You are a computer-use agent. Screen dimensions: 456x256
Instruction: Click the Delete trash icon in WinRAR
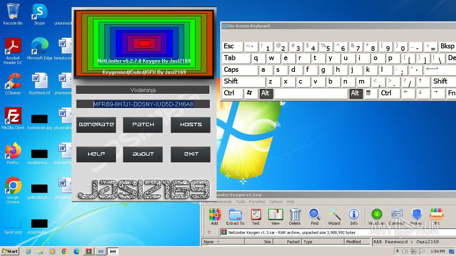(x=295, y=217)
